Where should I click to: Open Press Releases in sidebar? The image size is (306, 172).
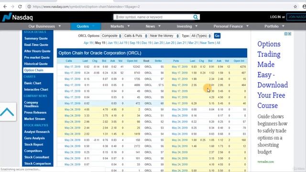pos(35,112)
